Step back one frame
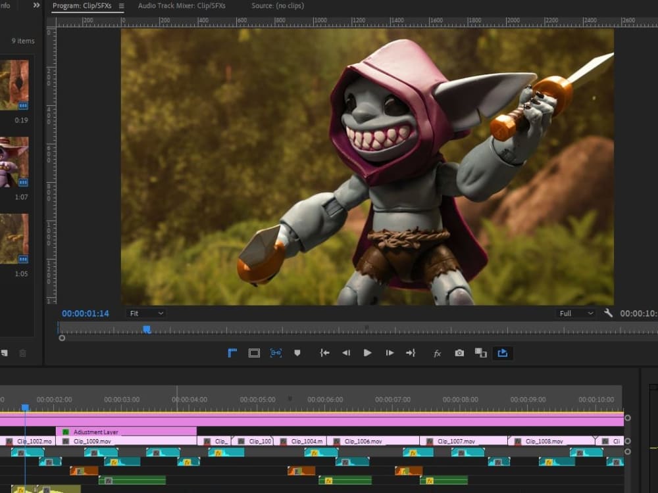 tap(346, 353)
